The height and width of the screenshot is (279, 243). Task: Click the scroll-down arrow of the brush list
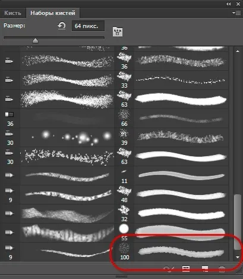click(238, 257)
